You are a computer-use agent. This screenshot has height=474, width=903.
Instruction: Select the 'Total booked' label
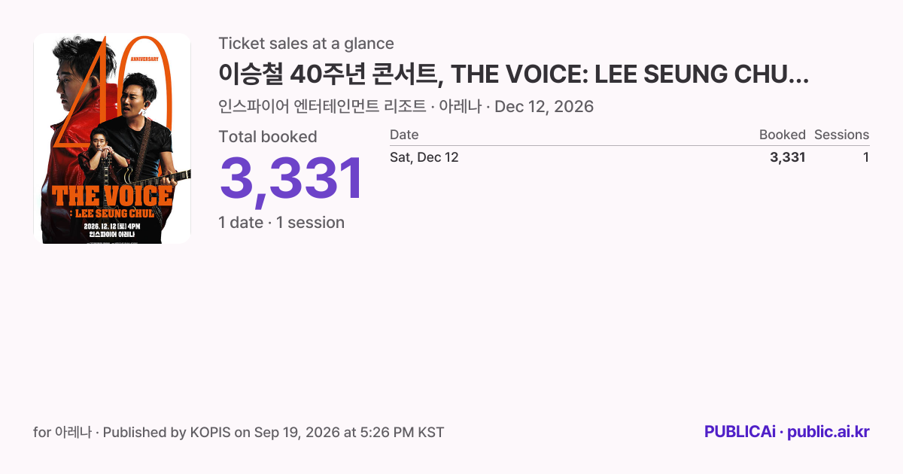[268, 137]
